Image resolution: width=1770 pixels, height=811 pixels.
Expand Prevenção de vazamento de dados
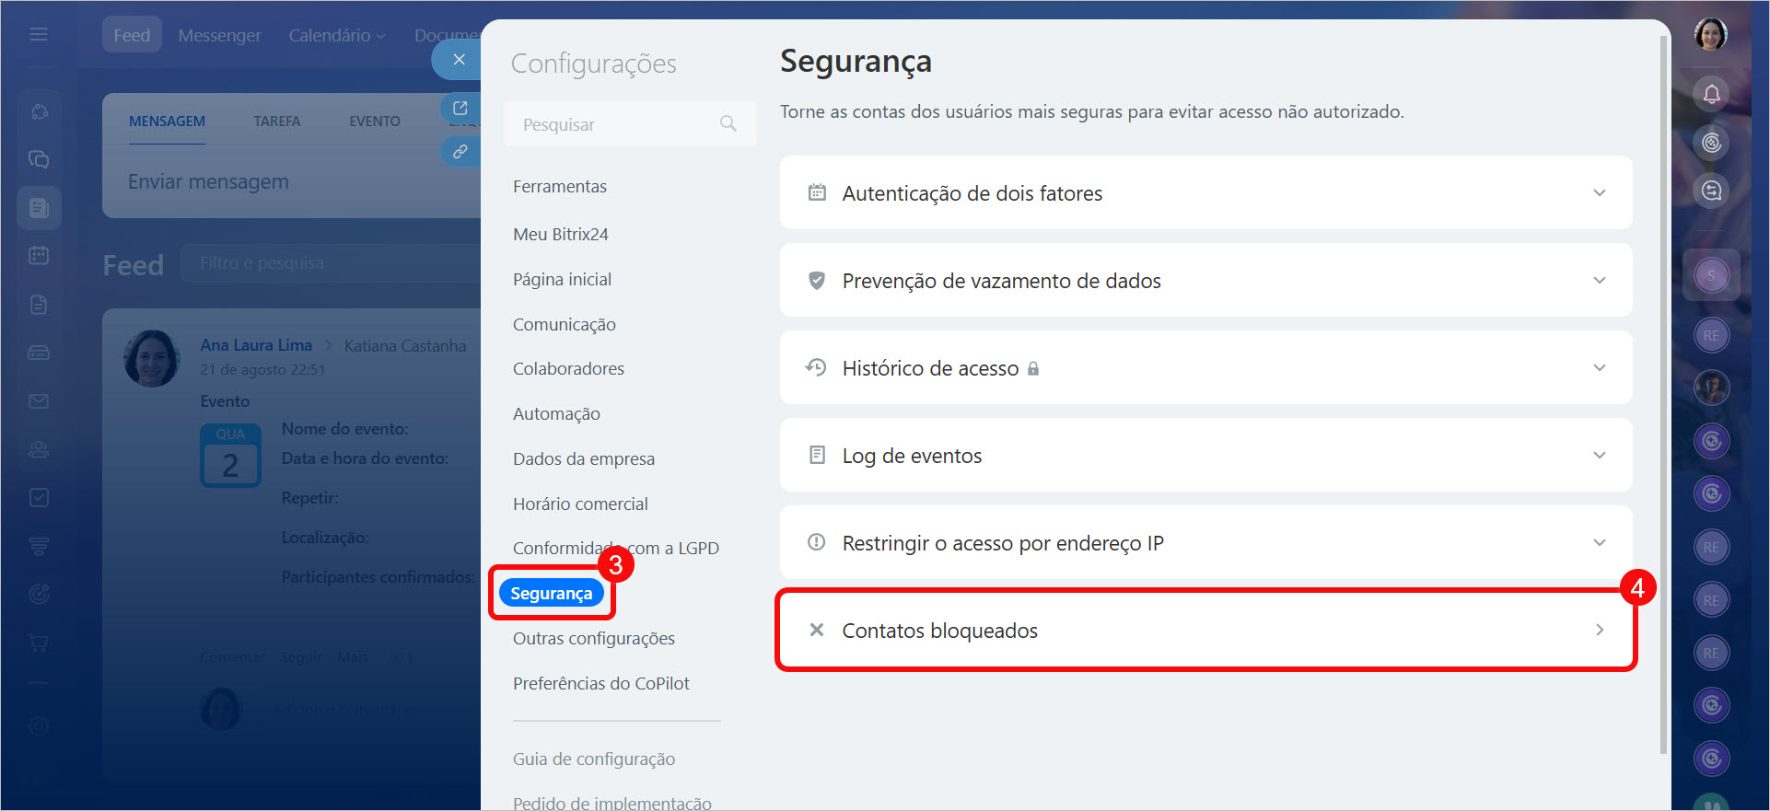[x=1599, y=281]
